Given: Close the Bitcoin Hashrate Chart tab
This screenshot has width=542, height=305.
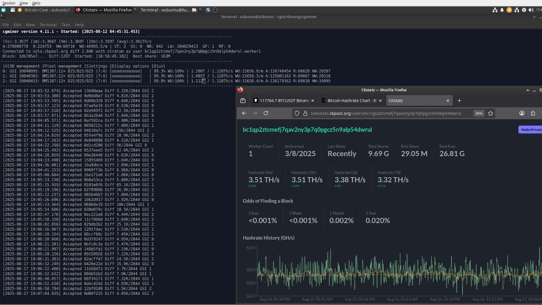Looking at the screenshot, I should click(x=380, y=100).
